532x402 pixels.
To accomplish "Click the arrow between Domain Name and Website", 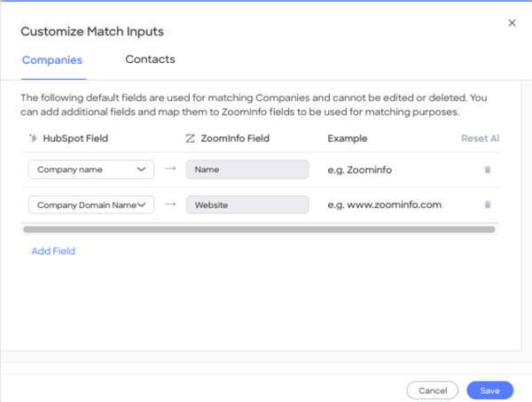I will click(170, 204).
